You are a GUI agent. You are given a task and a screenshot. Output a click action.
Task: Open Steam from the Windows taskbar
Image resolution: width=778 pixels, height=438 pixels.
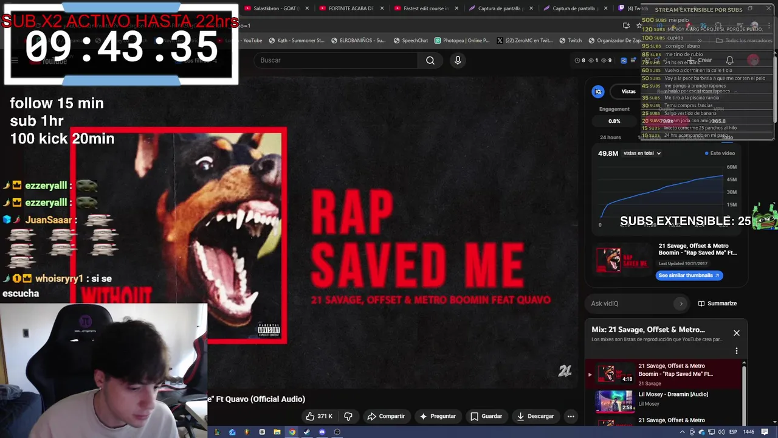click(307, 432)
